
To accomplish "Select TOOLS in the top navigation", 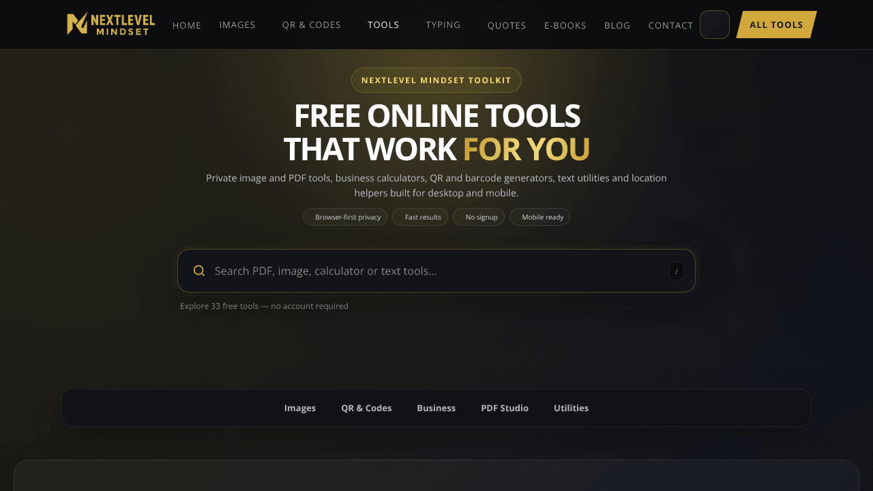I will tap(383, 25).
